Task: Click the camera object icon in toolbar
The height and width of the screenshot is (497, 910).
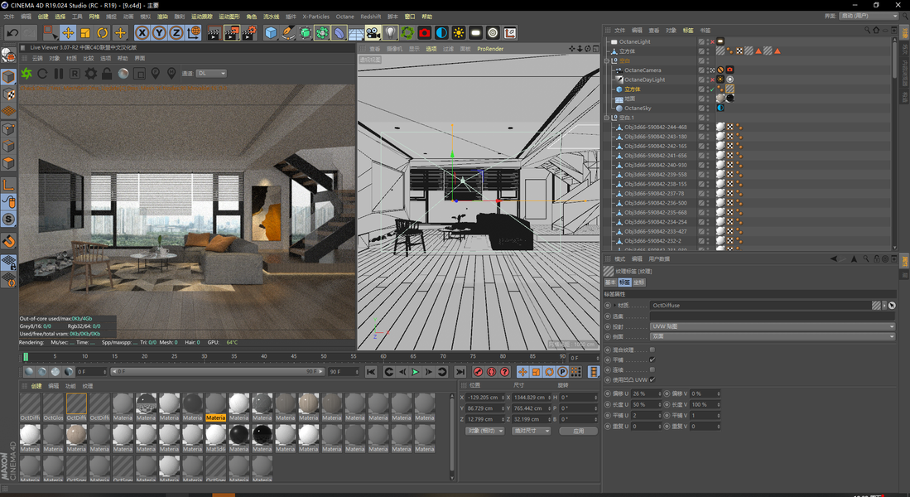Action: [373, 33]
